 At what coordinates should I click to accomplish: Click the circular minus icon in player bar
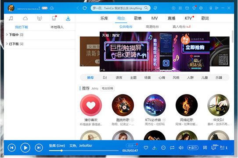click(x=163, y=147)
